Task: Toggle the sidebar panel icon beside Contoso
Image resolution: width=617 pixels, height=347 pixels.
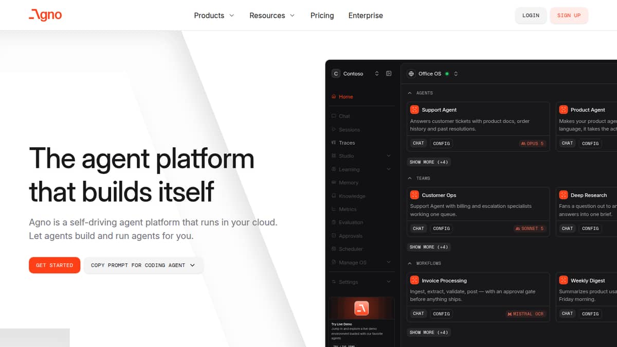Action: 389,74
